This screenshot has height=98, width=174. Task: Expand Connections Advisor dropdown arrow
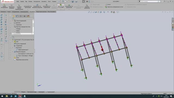tap(47, 10)
